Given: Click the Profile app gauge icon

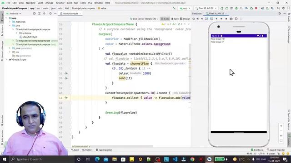Looking at the screenshot, I should pyautogui.click(x=246, y=8).
